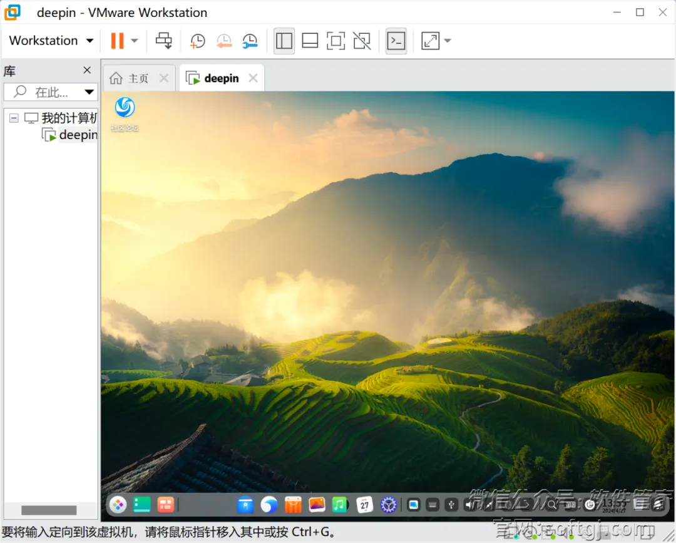Open the app store in the dock
The height and width of the screenshot is (543, 676).
click(293, 505)
